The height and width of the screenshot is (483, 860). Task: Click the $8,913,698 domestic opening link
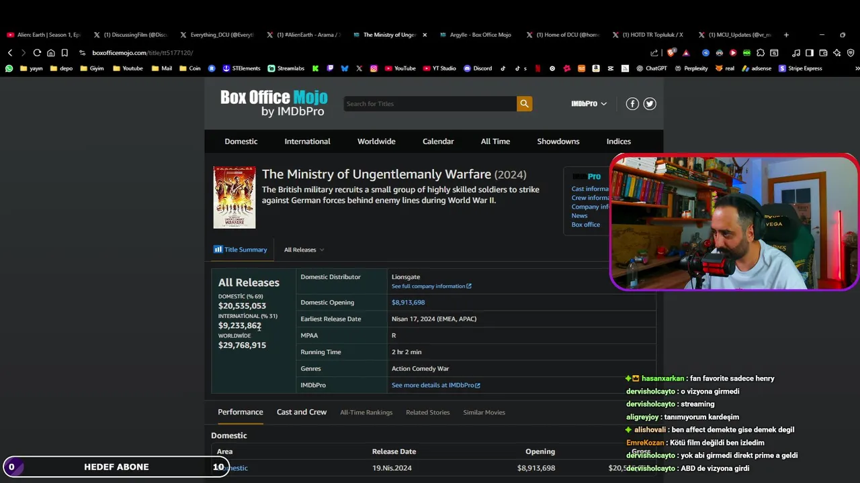(408, 303)
